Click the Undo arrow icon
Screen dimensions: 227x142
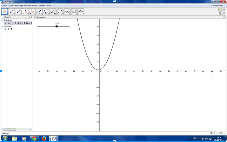coord(220,10)
